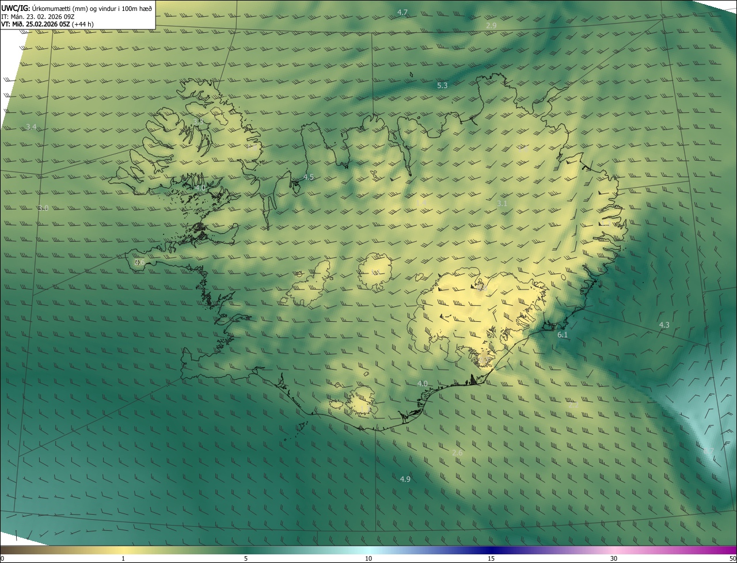Click the 3.0 value label west of Iceland
The height and width of the screenshot is (563, 737).
(x=43, y=208)
